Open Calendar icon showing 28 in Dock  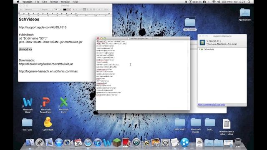click(78, 142)
